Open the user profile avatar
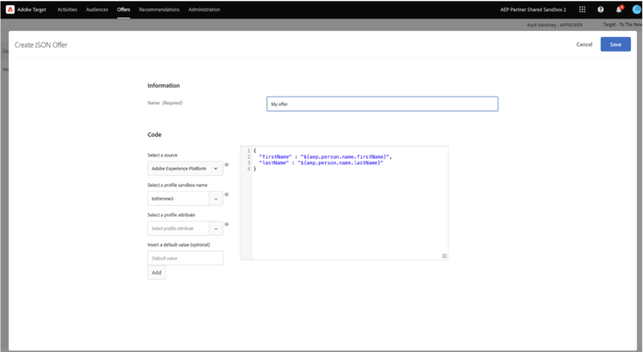Viewport: 643px width, 352px height. (637, 10)
